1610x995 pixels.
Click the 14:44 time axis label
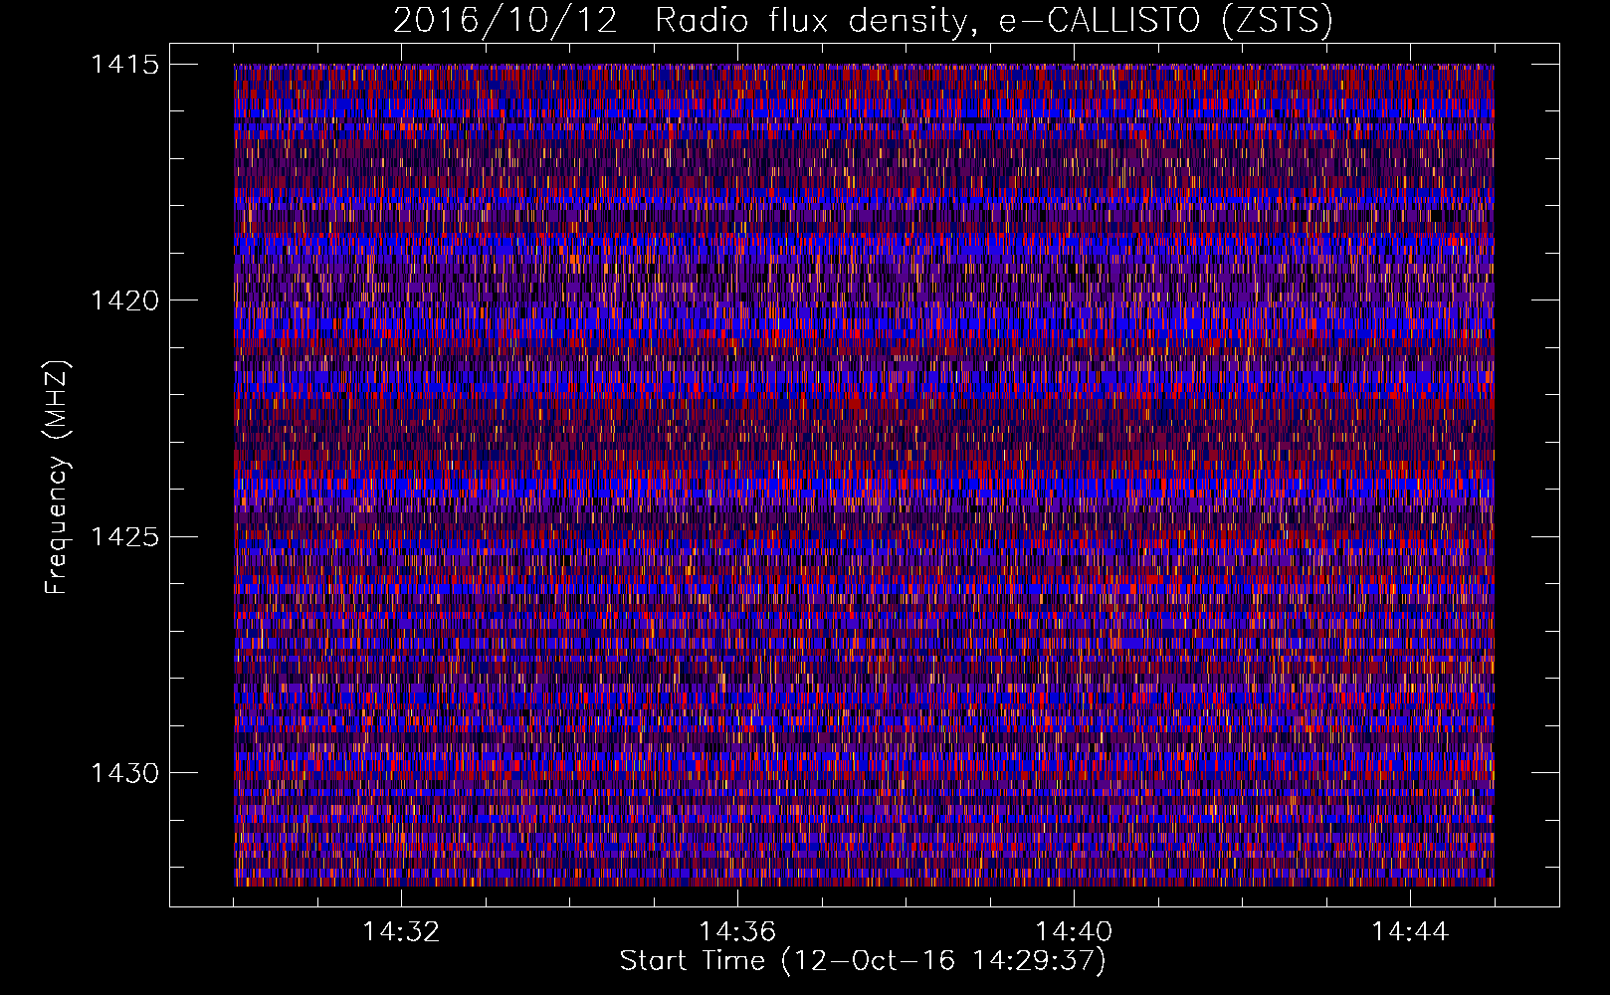tap(1410, 932)
